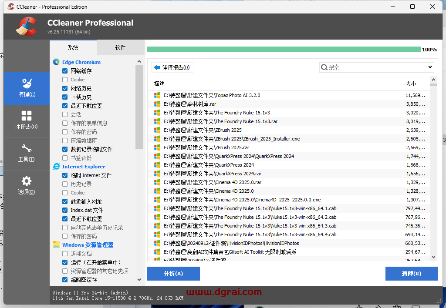Click Windows icon beside The Foundry Nuke 15.1v3.rar

coord(157,122)
